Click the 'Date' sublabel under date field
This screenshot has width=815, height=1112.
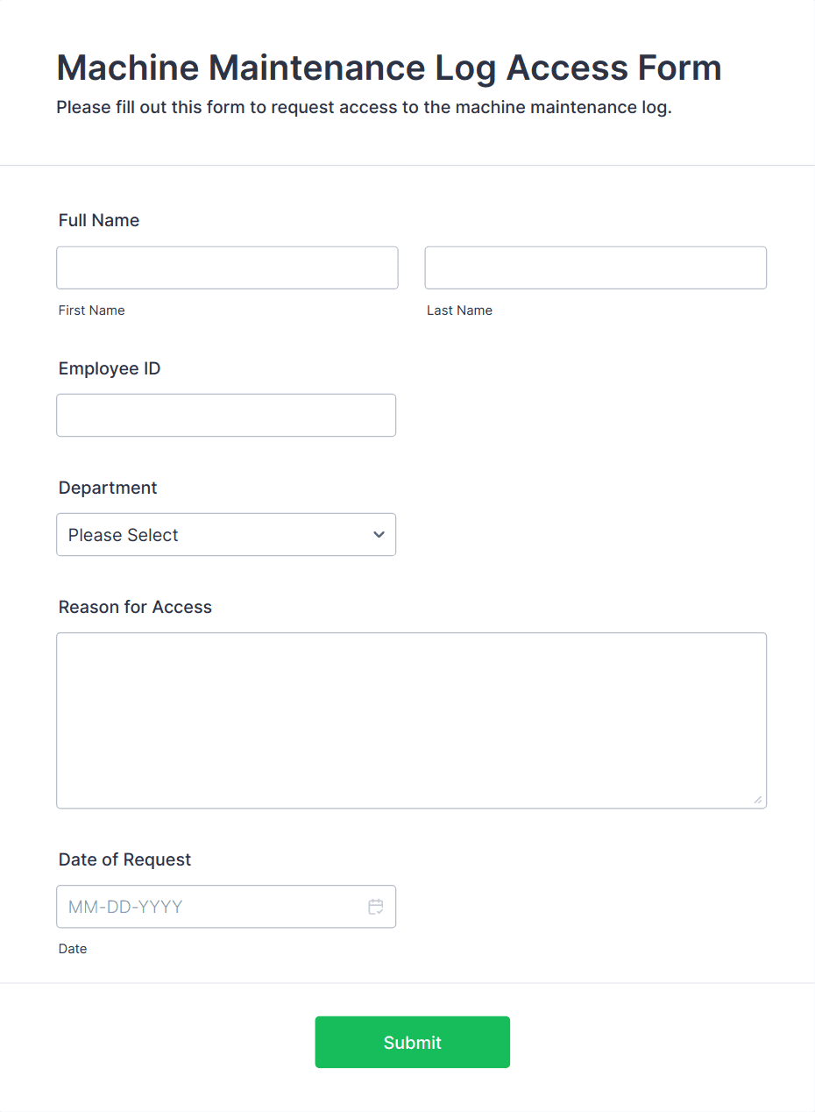(73, 949)
